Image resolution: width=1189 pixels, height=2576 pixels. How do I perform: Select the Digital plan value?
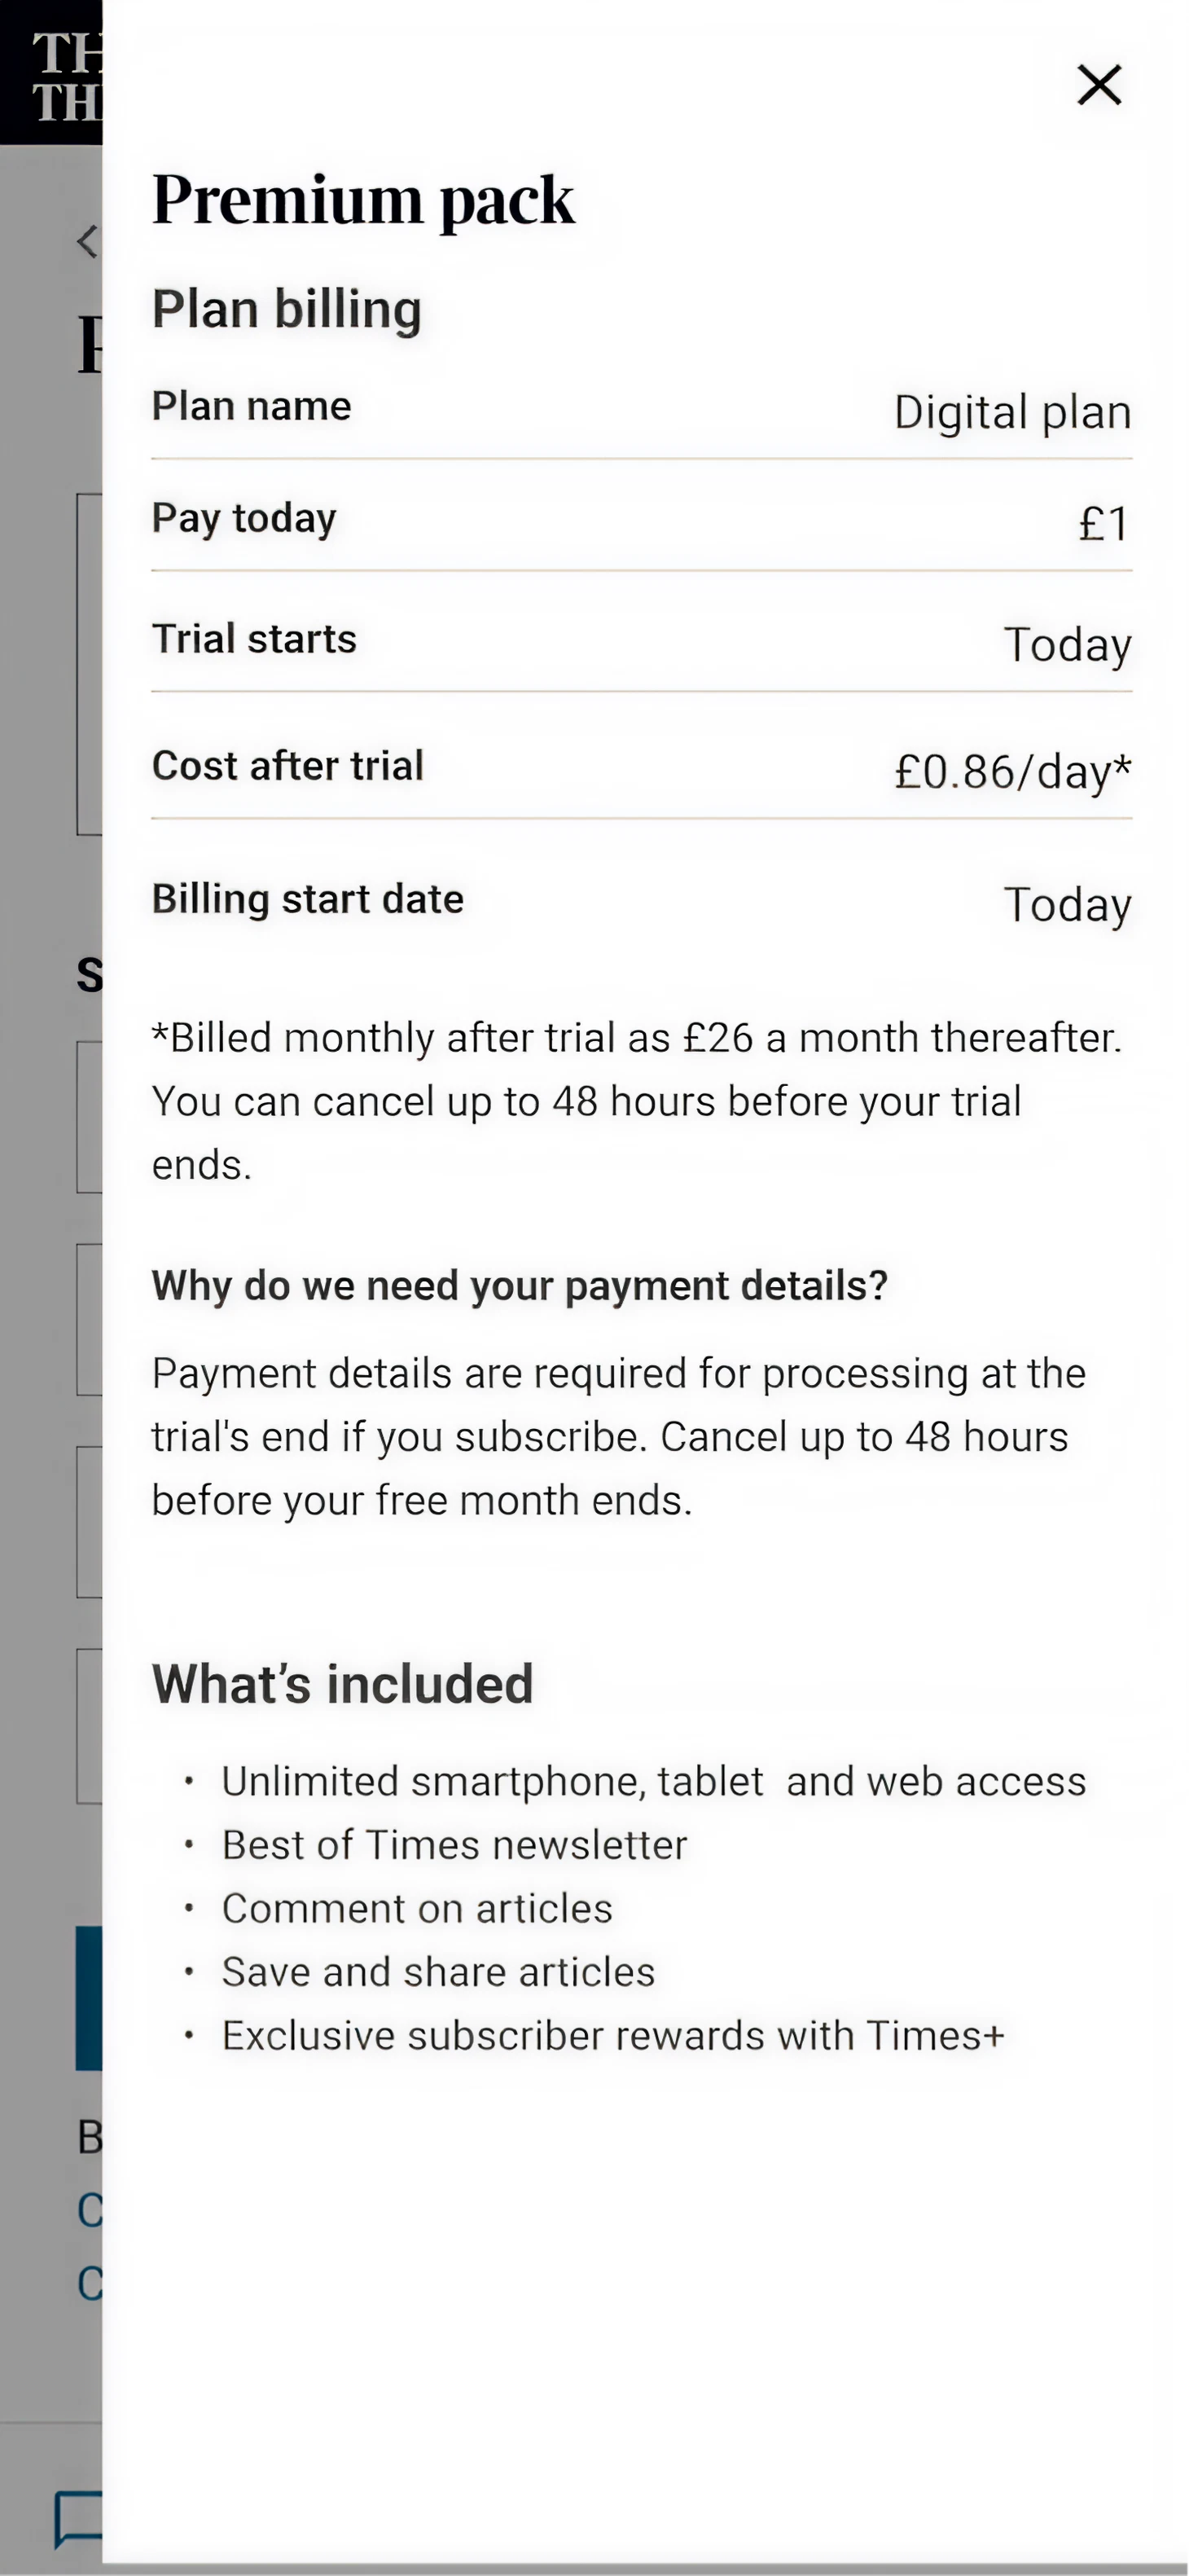(x=1012, y=412)
